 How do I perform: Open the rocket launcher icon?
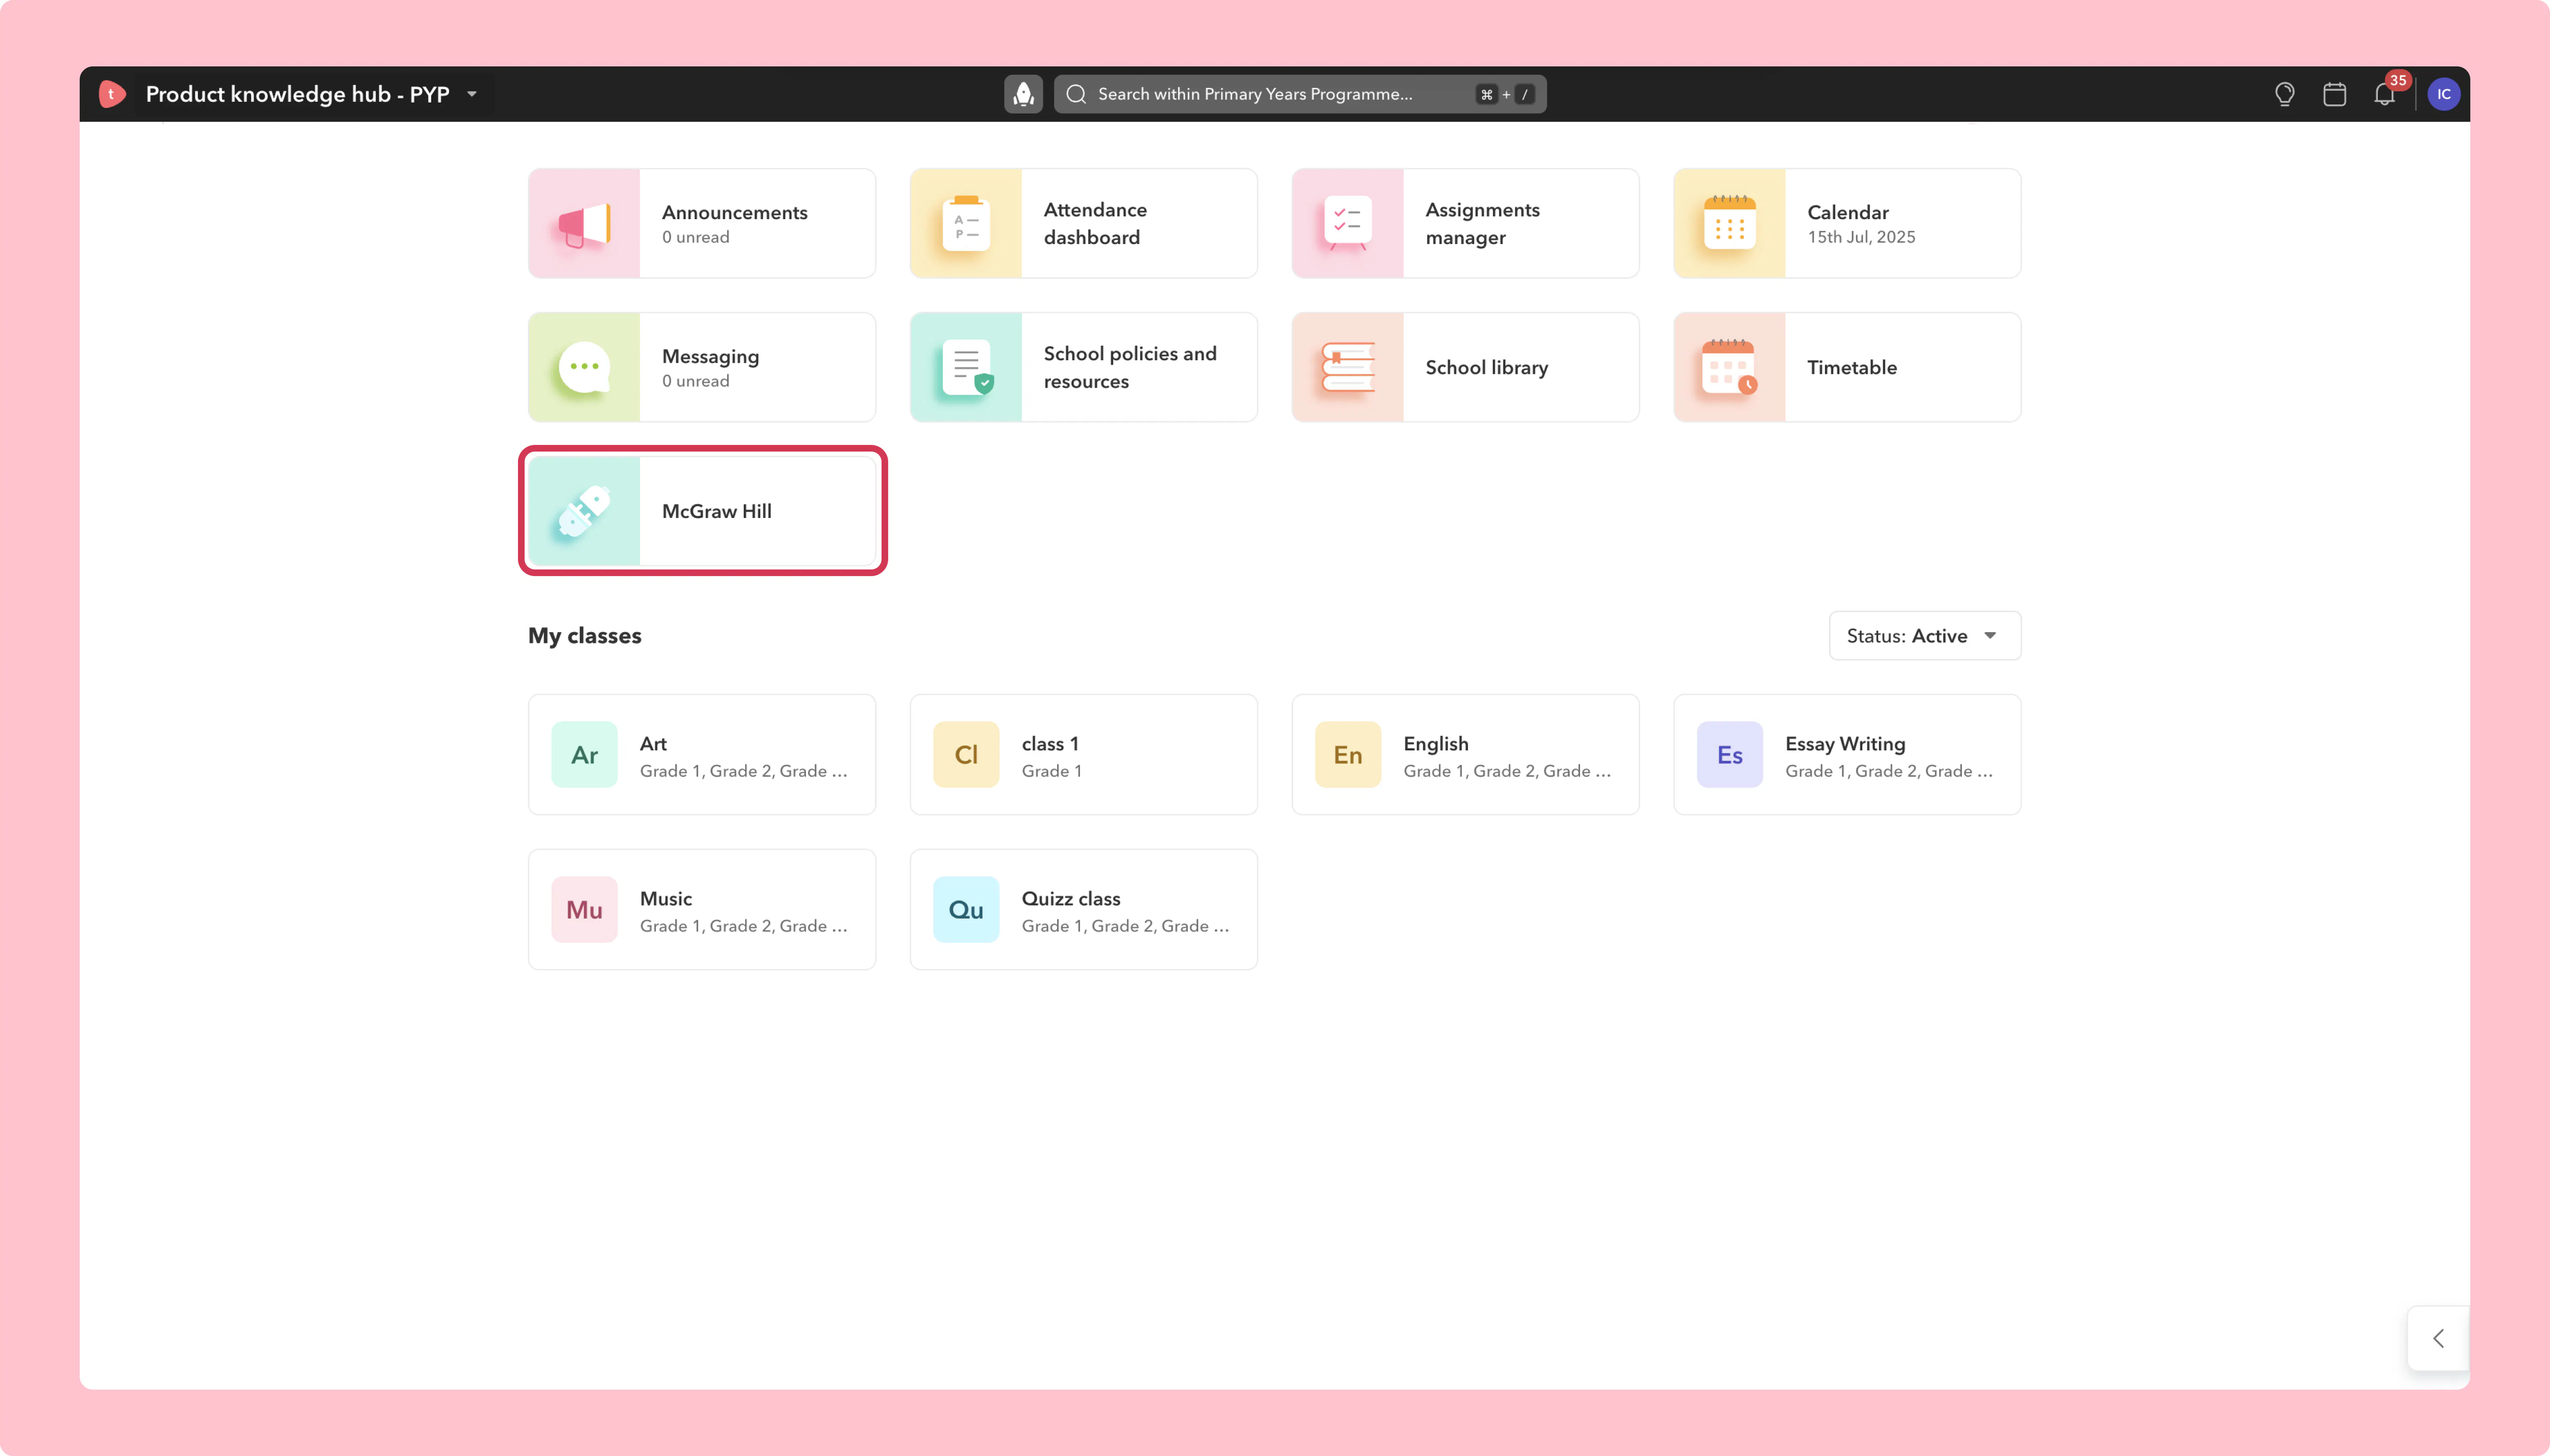tap(1023, 94)
